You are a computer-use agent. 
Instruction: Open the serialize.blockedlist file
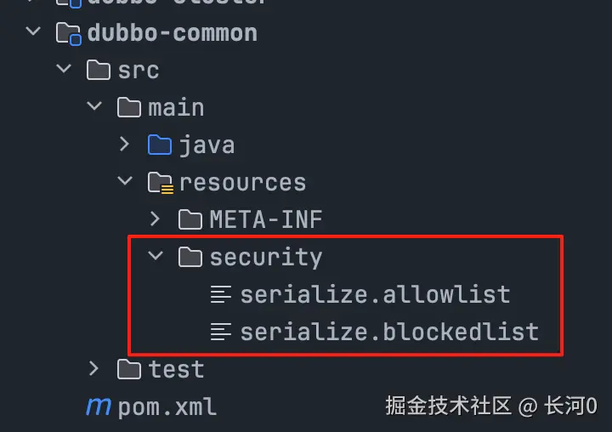[x=388, y=332]
